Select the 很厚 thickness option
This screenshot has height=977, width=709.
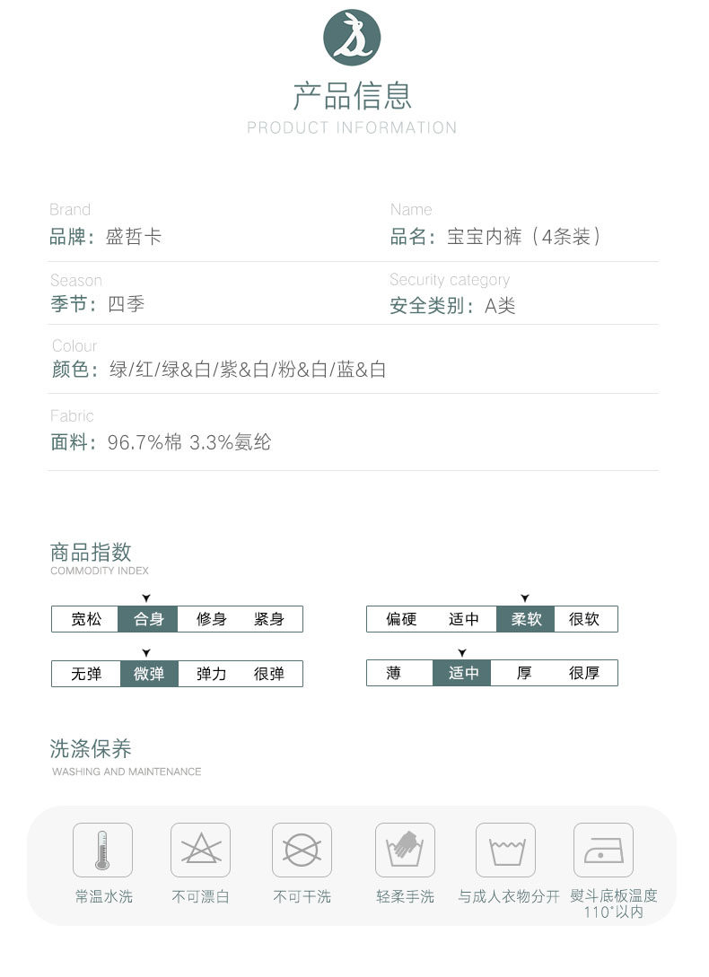(x=584, y=673)
